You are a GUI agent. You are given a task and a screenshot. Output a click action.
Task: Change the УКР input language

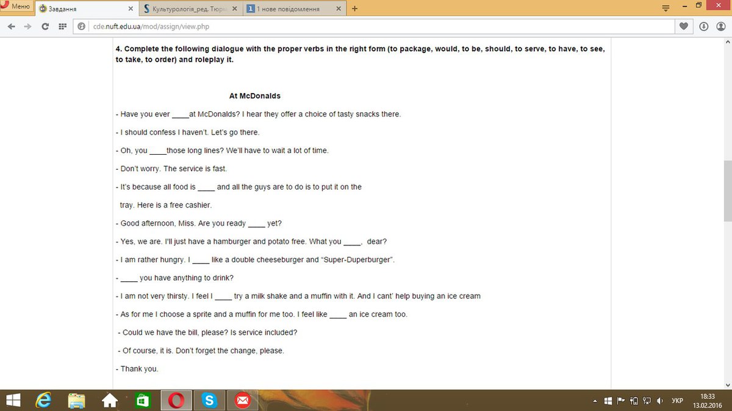pyautogui.click(x=677, y=401)
